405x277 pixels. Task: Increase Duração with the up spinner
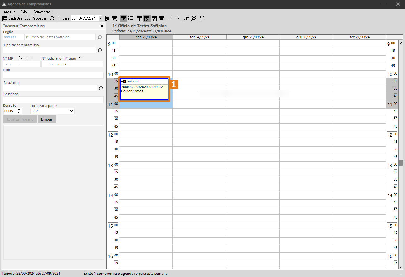[x=19, y=109]
